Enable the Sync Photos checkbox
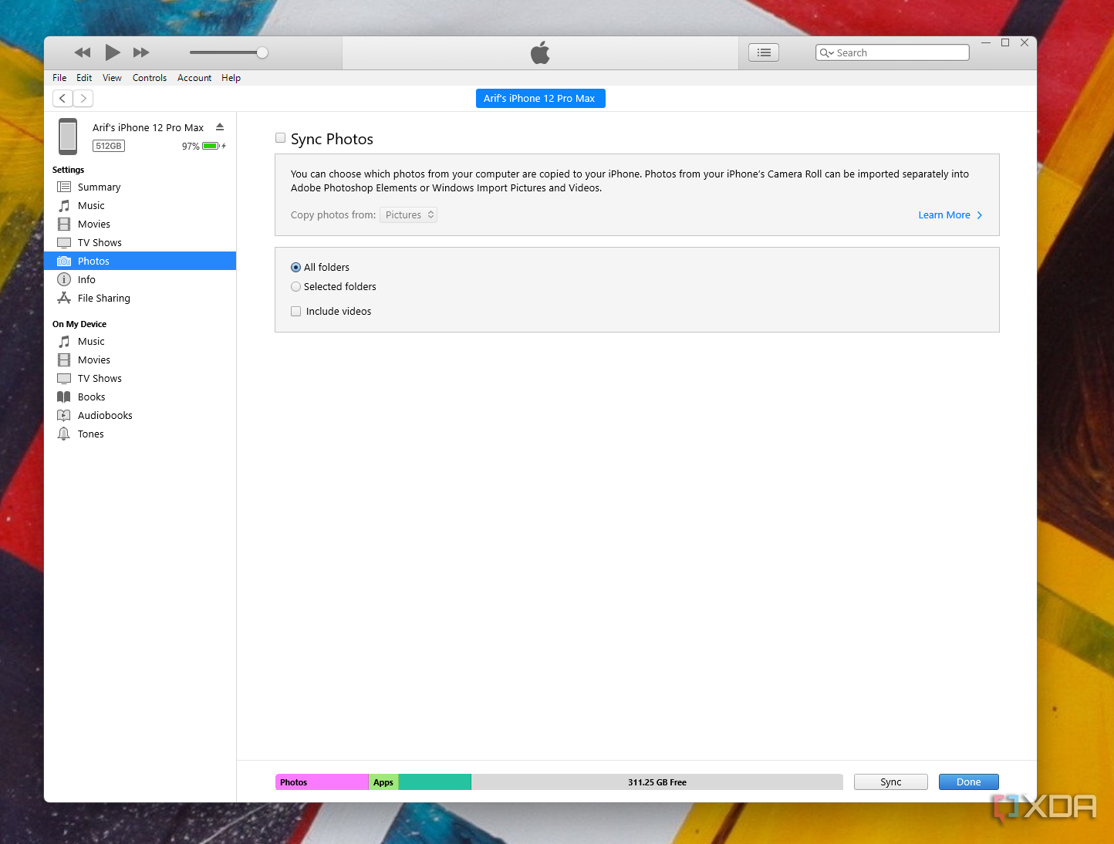1114x844 pixels. point(281,138)
